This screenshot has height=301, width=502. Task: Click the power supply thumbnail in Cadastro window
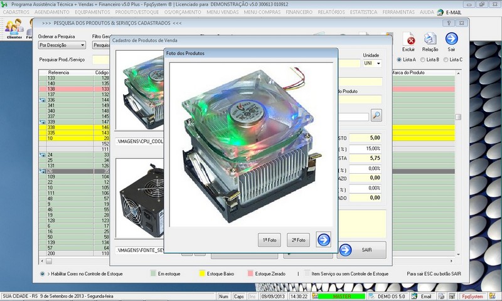coord(139,198)
